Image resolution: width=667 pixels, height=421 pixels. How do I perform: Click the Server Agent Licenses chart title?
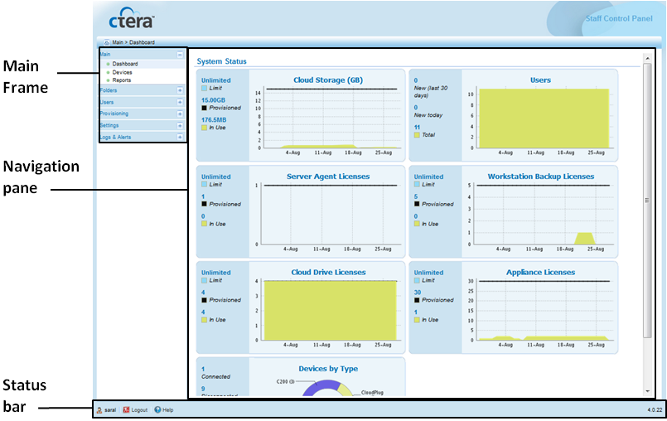click(x=328, y=177)
